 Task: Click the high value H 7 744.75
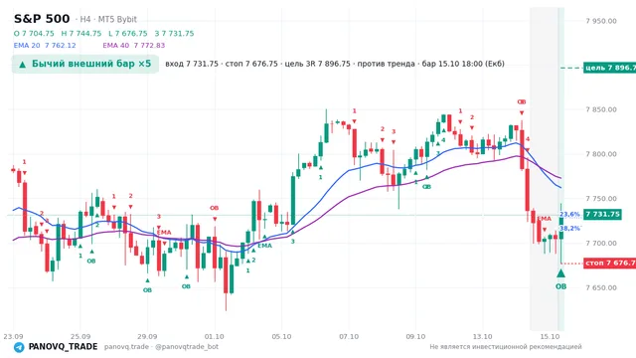(x=81, y=33)
